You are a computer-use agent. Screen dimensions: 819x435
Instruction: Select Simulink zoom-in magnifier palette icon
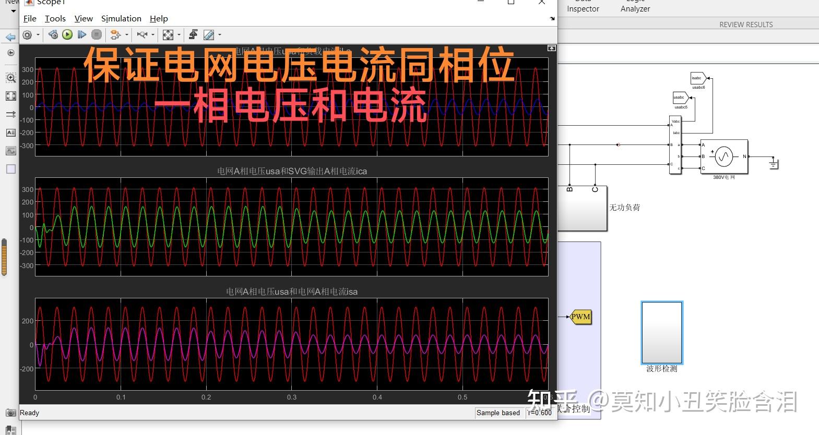pyautogui.click(x=10, y=78)
